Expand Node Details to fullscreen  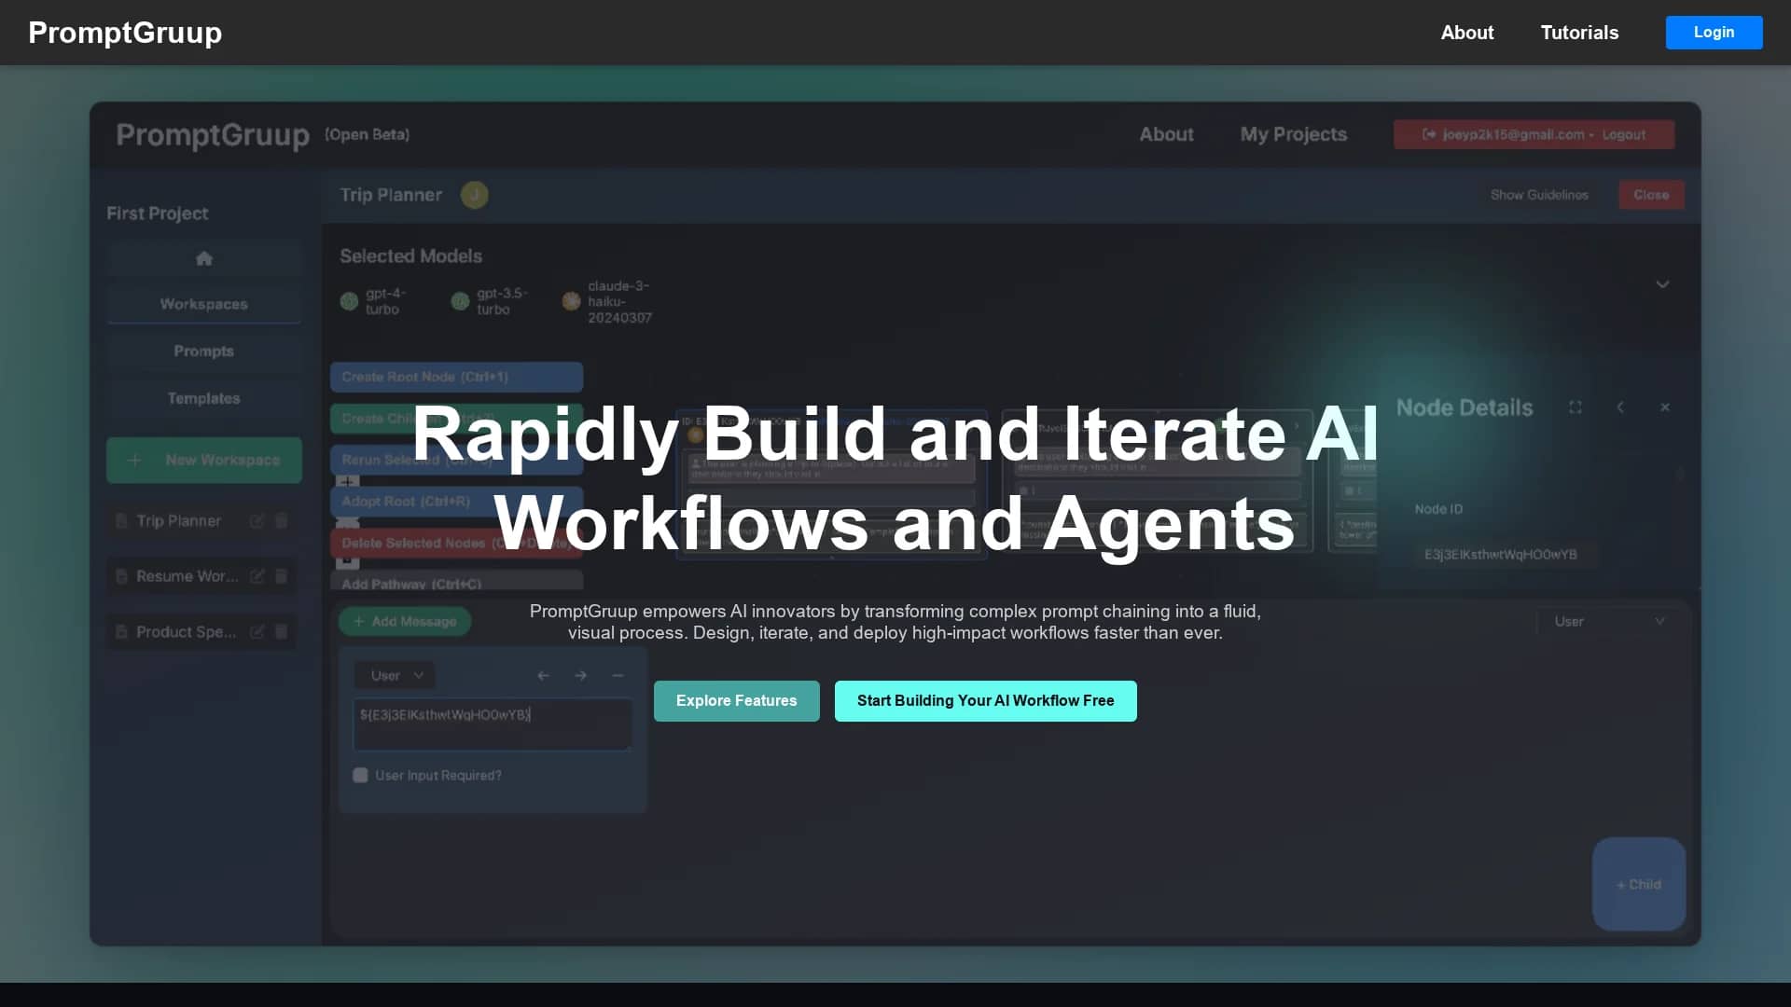(x=1576, y=407)
